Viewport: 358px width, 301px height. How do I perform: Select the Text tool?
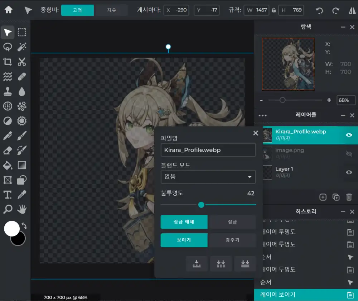tap(8, 195)
